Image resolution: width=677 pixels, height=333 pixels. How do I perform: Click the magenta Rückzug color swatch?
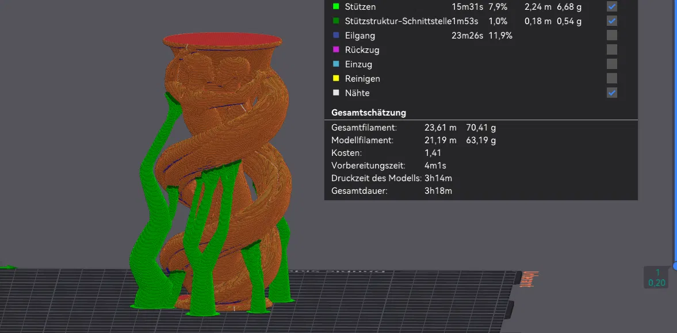coord(336,49)
